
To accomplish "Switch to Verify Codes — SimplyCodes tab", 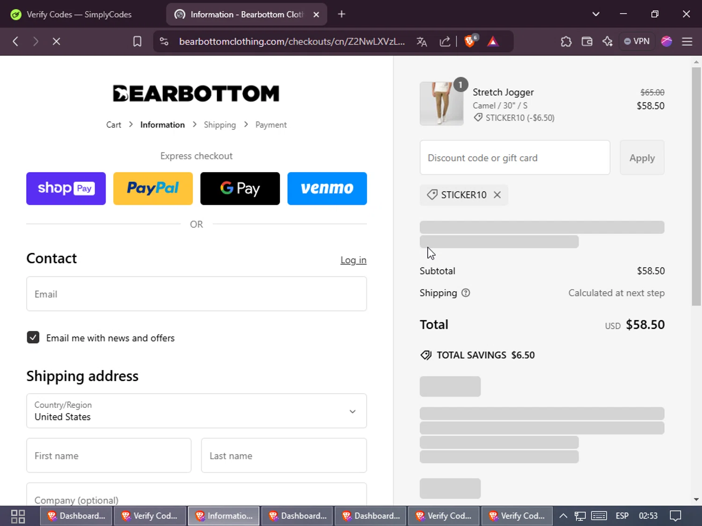I will [x=80, y=14].
